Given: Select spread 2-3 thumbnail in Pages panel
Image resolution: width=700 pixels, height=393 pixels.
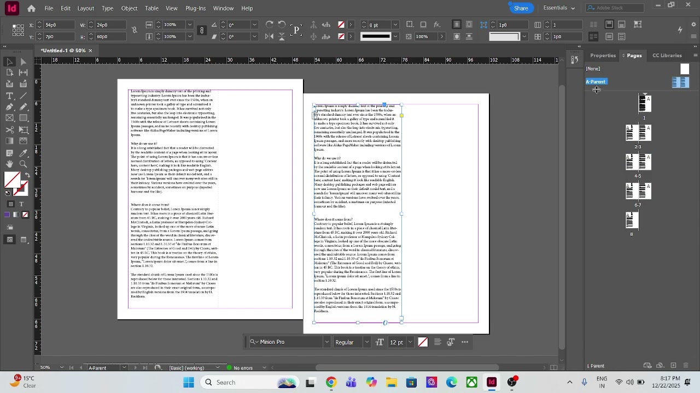Looking at the screenshot, I should pos(638,133).
